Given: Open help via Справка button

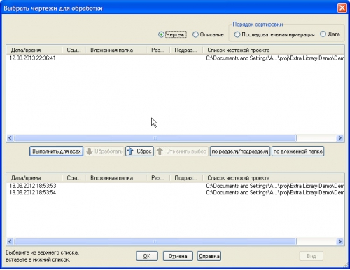Looking at the screenshot, I should 209,256.
